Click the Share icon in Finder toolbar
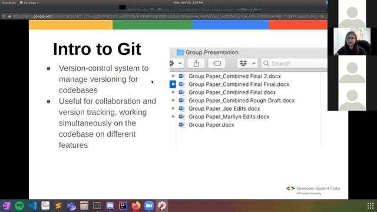 click(x=196, y=64)
